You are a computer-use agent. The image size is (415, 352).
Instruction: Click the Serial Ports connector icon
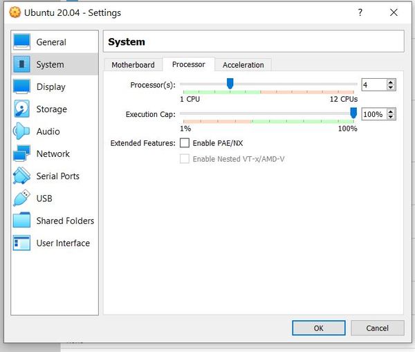tap(21, 176)
